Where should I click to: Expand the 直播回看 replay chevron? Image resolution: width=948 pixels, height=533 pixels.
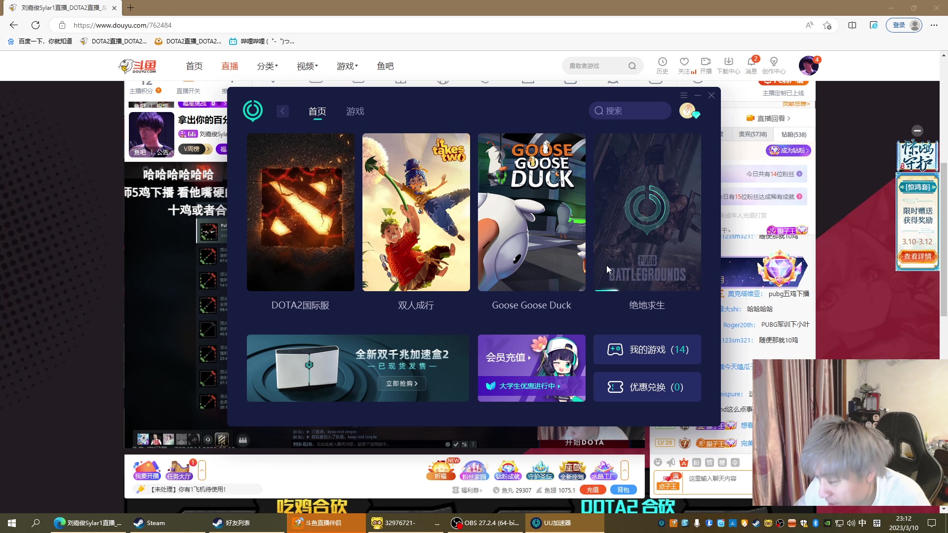(x=789, y=118)
